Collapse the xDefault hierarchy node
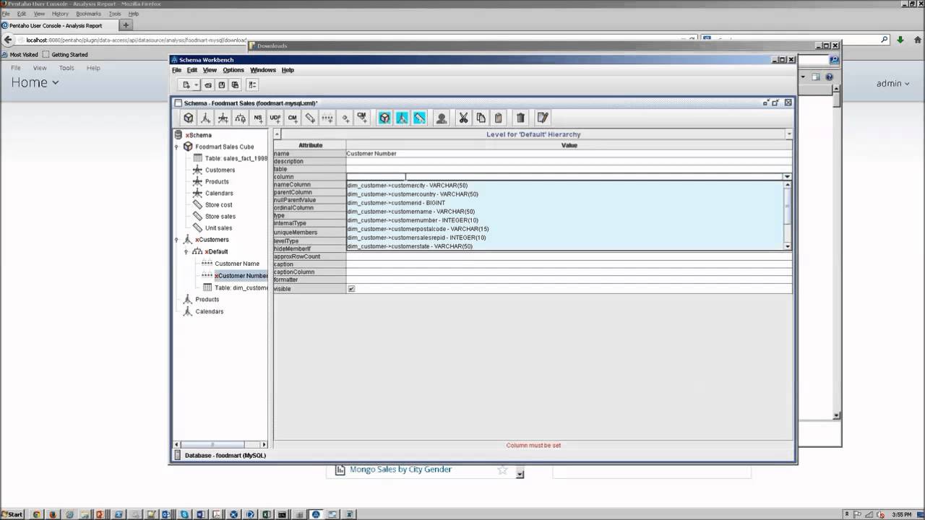This screenshot has height=520, width=925. point(186,251)
